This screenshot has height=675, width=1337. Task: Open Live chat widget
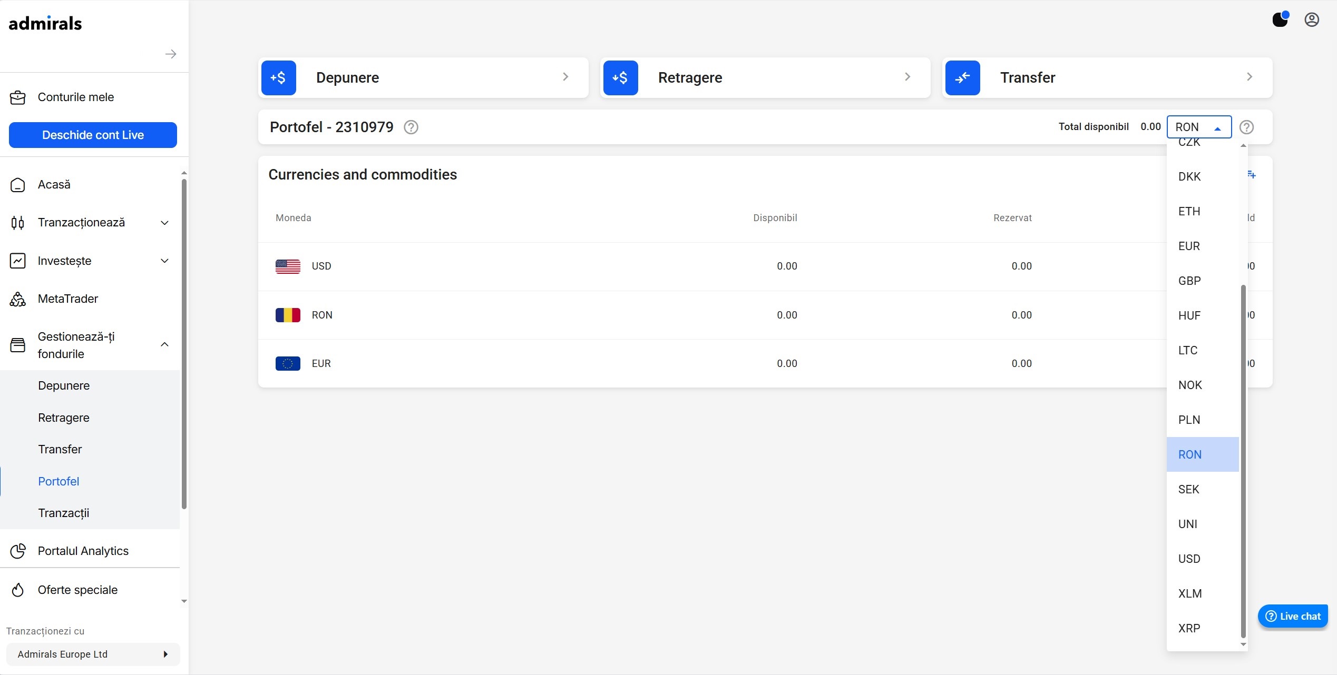click(1293, 616)
